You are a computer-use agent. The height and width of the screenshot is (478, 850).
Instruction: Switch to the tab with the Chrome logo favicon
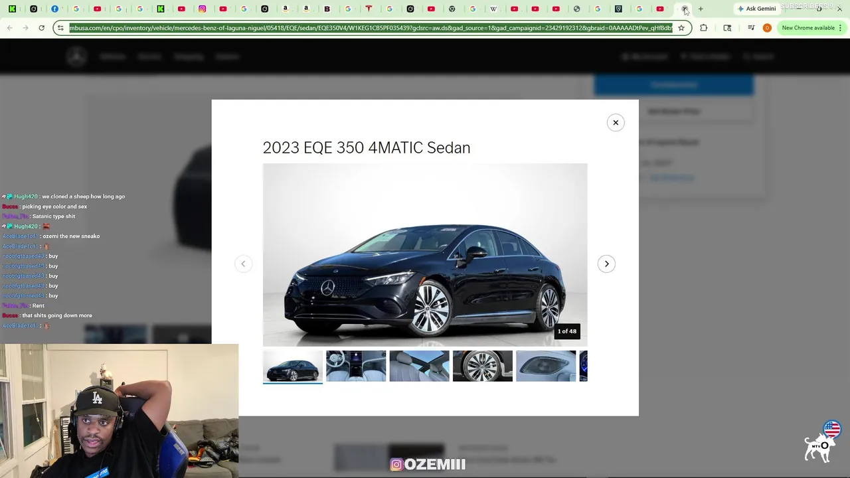tap(452, 9)
